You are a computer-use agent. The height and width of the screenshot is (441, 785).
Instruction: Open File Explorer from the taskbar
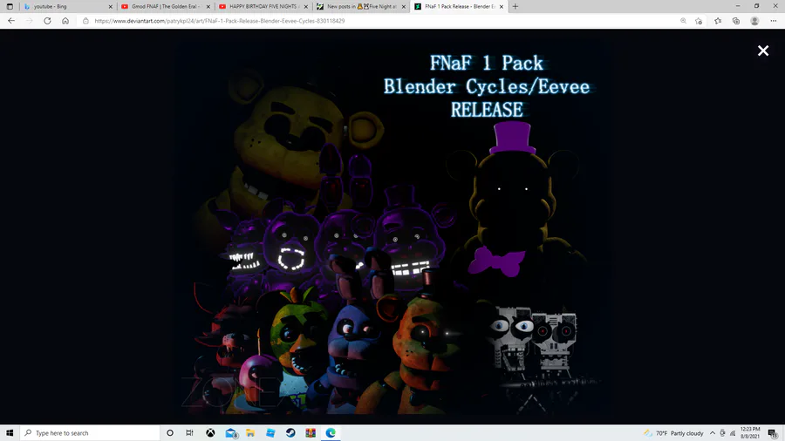click(250, 433)
